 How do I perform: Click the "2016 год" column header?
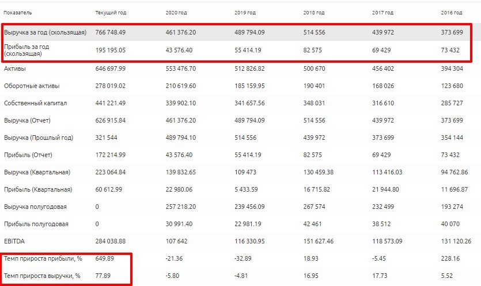click(450, 12)
